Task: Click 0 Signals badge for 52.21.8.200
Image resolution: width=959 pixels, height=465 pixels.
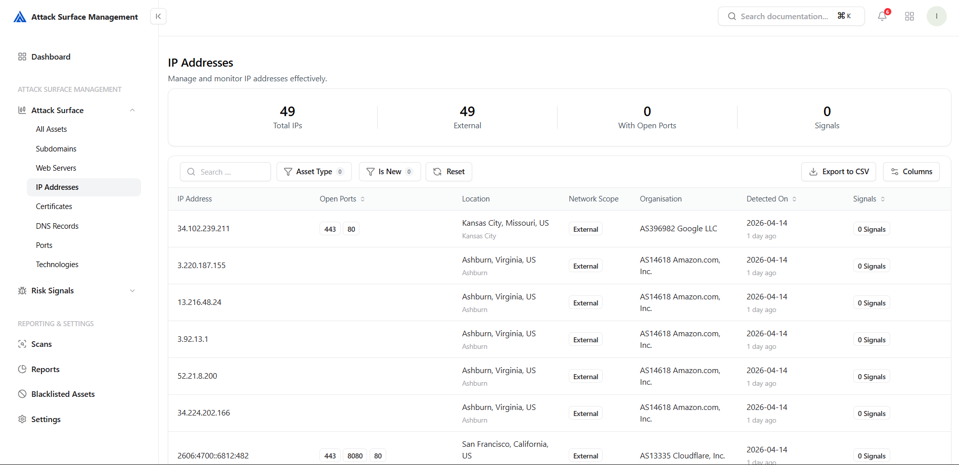Action: coord(872,377)
